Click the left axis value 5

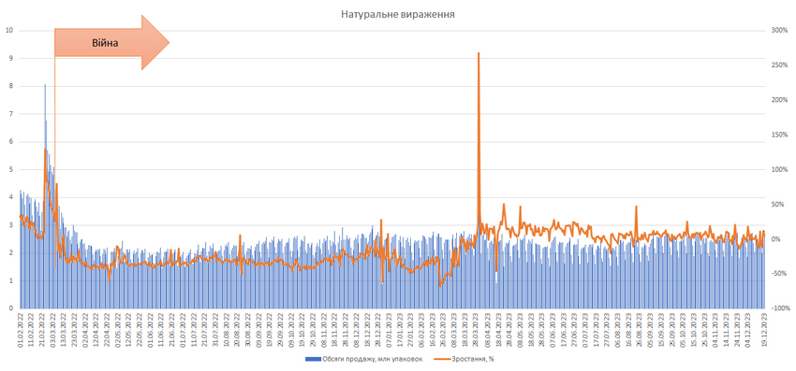[x=10, y=169]
